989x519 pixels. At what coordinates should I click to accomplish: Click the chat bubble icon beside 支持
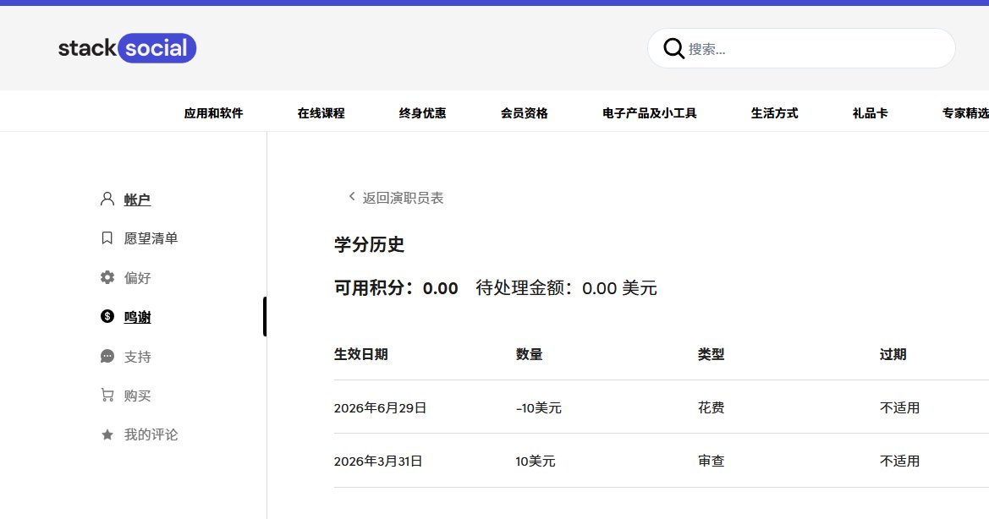[x=107, y=357]
